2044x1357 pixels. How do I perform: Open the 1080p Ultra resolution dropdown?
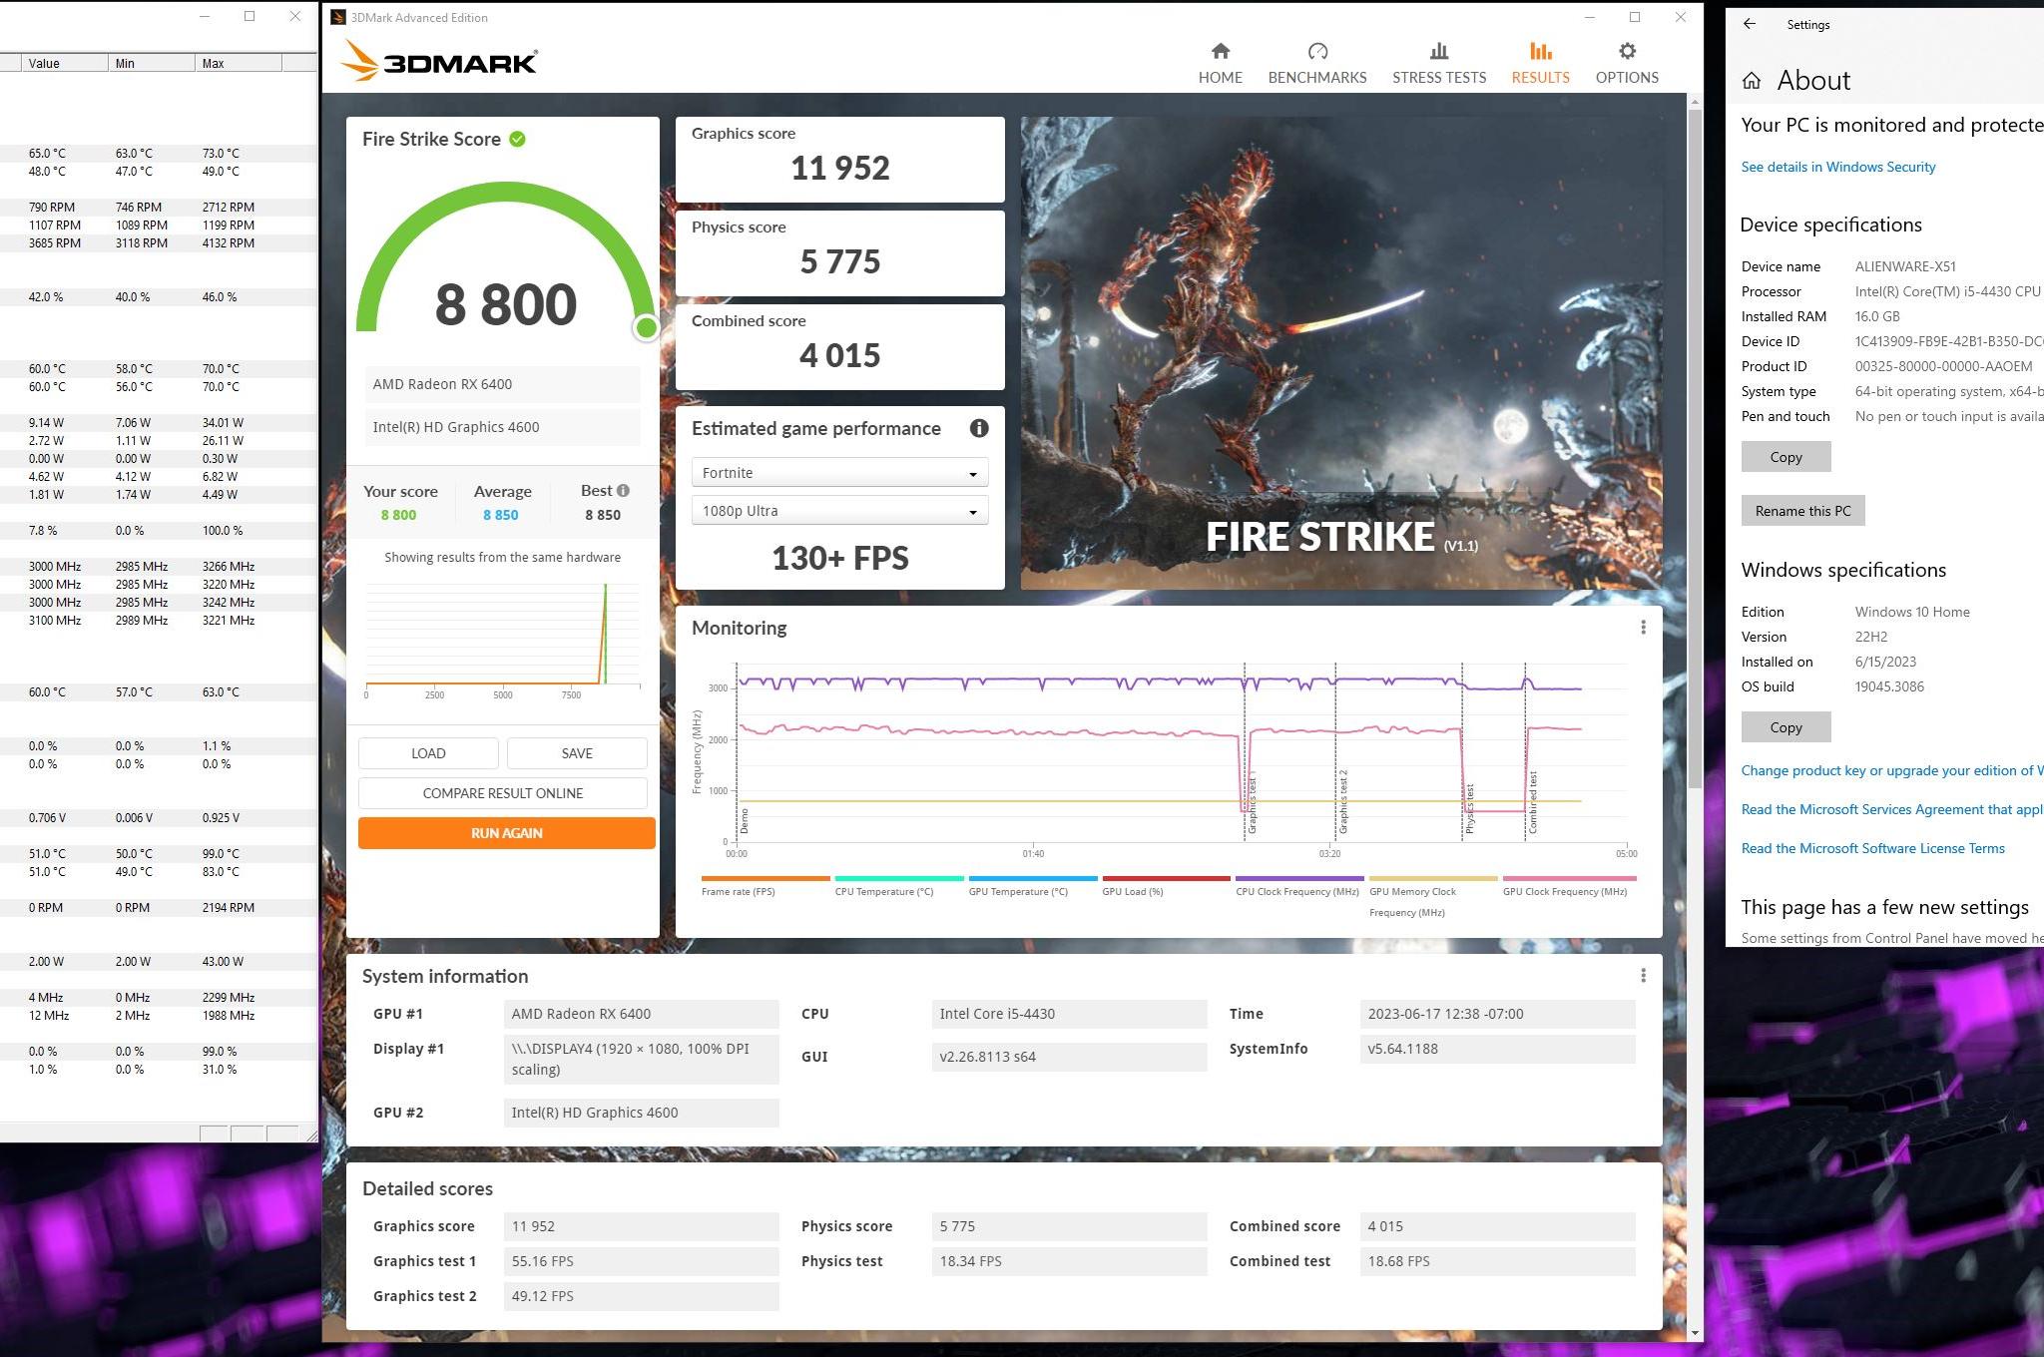click(839, 511)
